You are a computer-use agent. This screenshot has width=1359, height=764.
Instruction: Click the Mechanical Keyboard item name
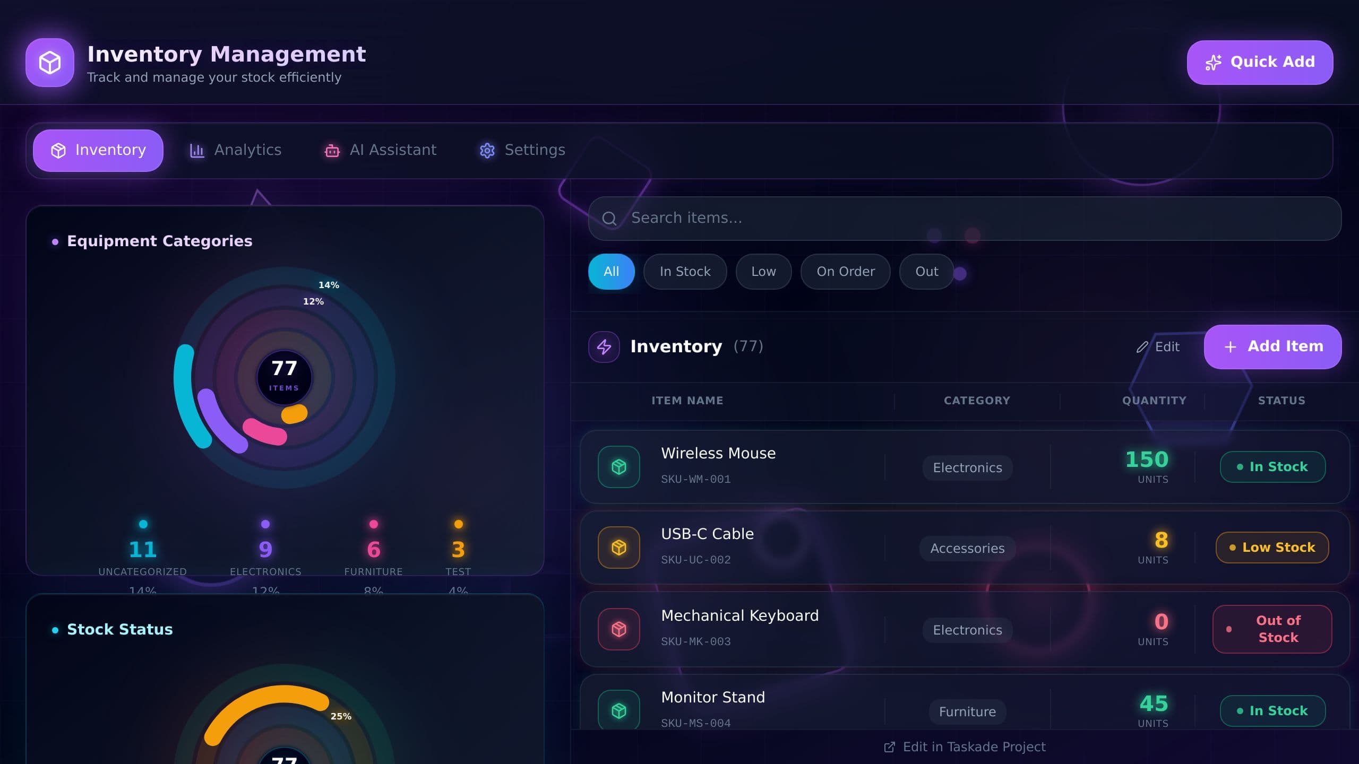tap(740, 616)
